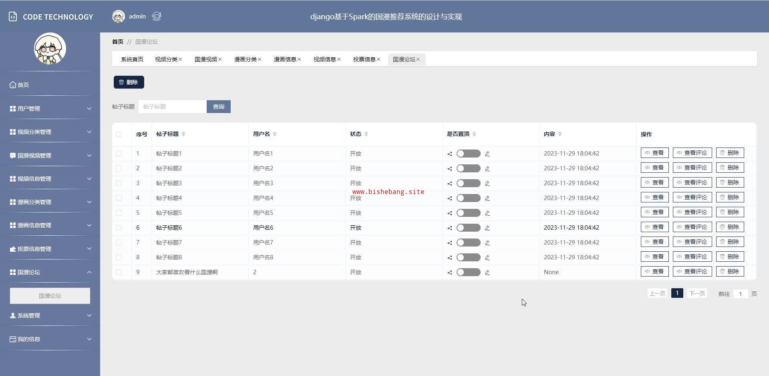The width and height of the screenshot is (769, 376).
Task: Click the home icon for 首页 in sidebar
Action: 13,85
